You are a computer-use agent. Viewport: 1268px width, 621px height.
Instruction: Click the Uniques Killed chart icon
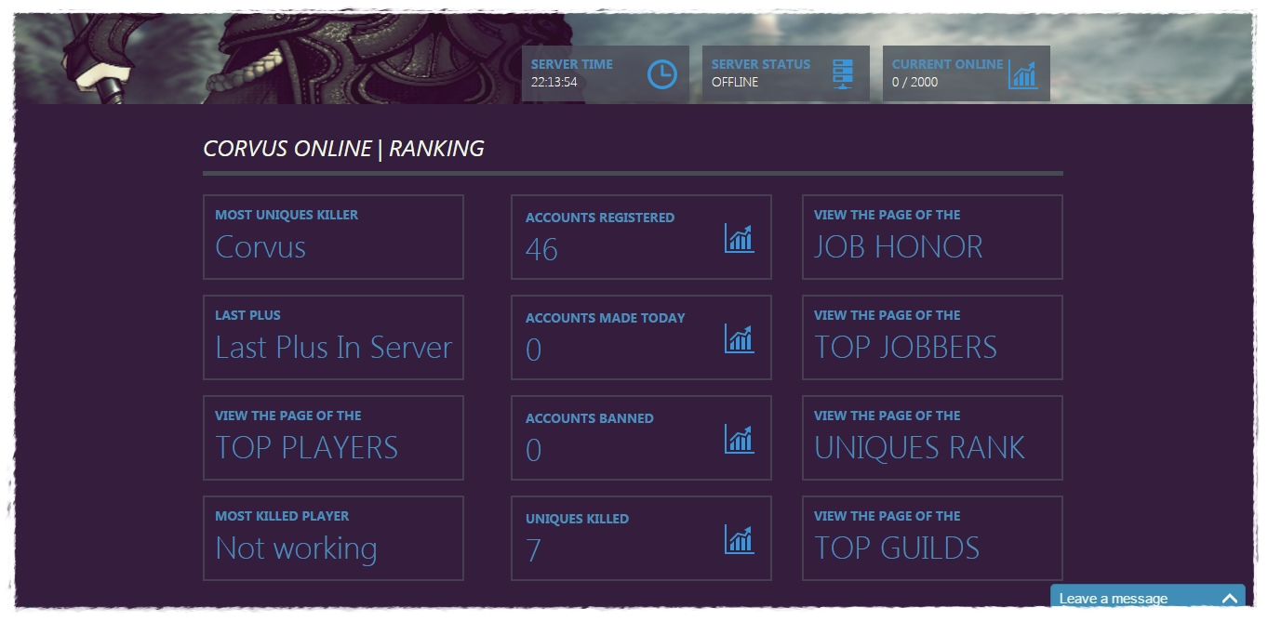pos(740,539)
